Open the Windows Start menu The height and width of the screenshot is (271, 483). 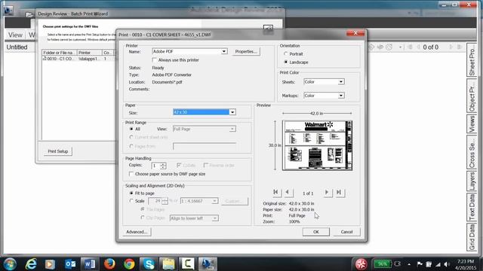click(x=10, y=264)
